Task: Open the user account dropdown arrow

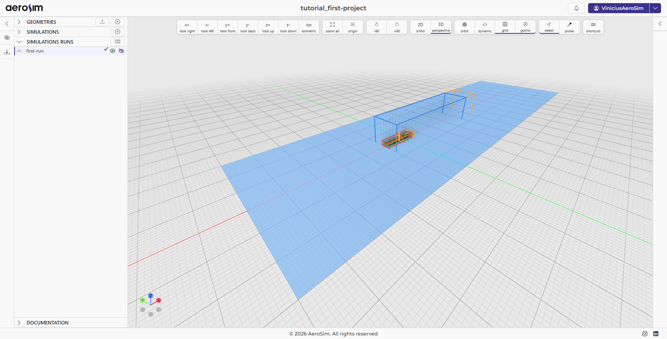Action: pyautogui.click(x=655, y=8)
